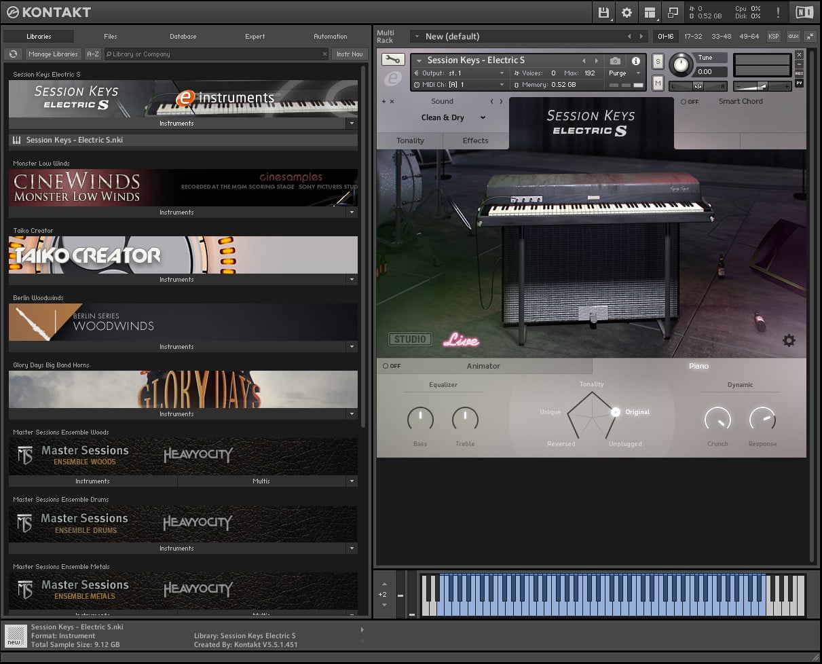The image size is (822, 664).
Task: Toggle the Animator OFF switch
Action: tap(391, 366)
